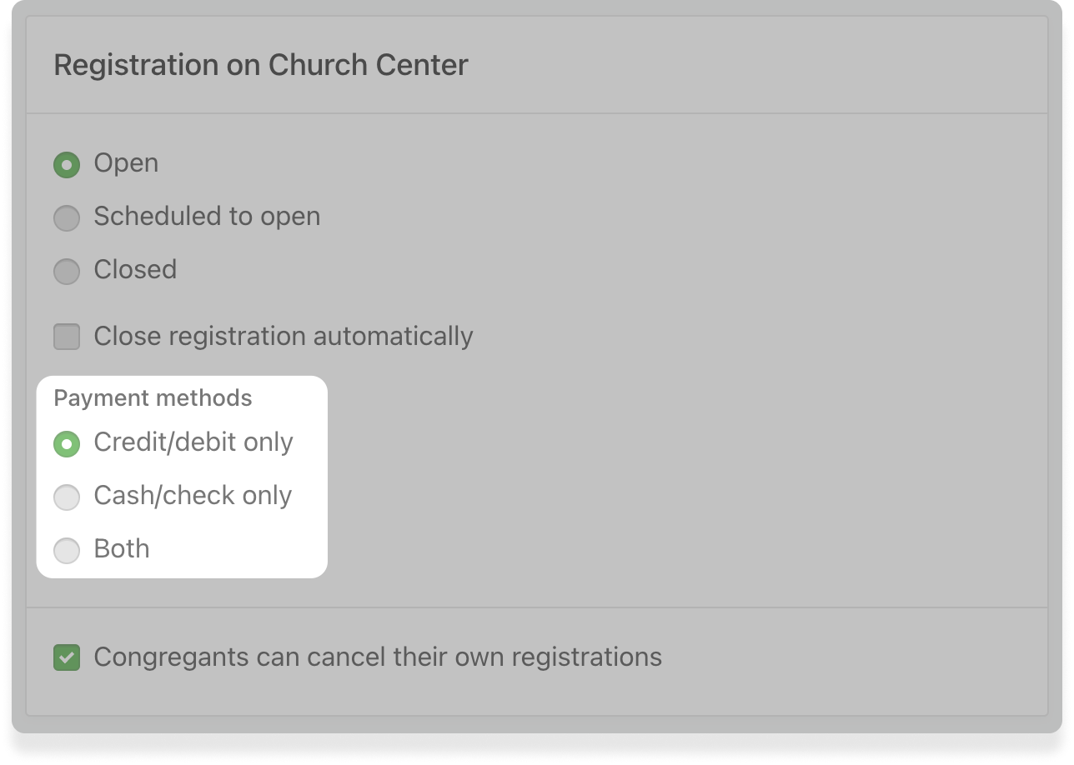Screen dimensions: 1074x765
Task: Enable the Close registration automatically checkbox
Action: [67, 337]
